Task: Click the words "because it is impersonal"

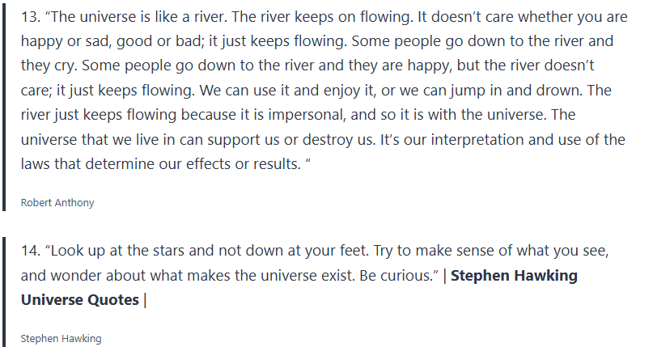Action: (x=193, y=115)
